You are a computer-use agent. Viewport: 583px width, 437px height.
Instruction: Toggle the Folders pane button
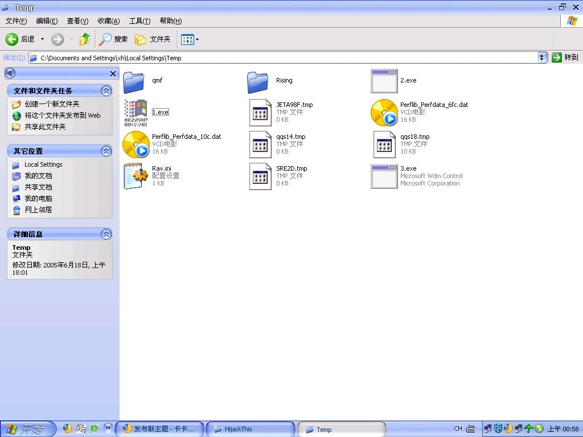pos(153,39)
